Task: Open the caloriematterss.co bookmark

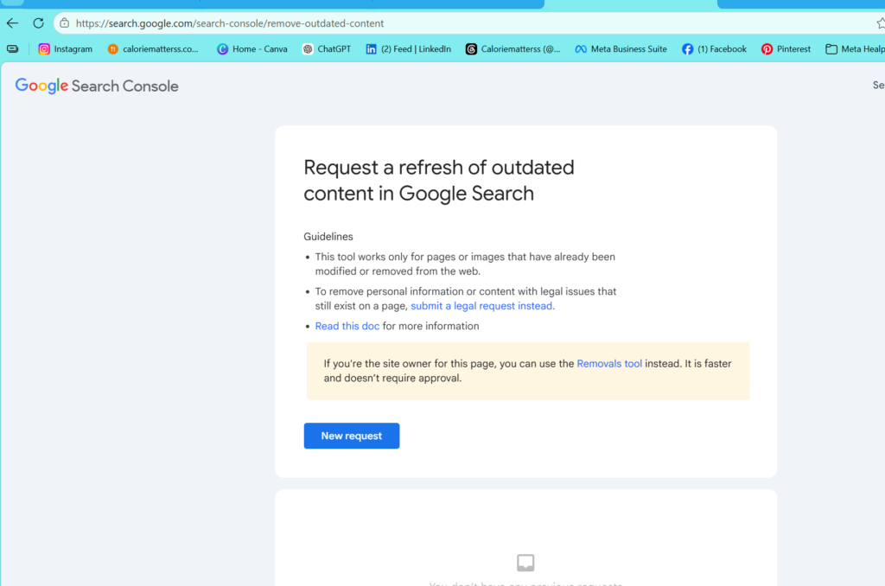Action: (x=153, y=49)
